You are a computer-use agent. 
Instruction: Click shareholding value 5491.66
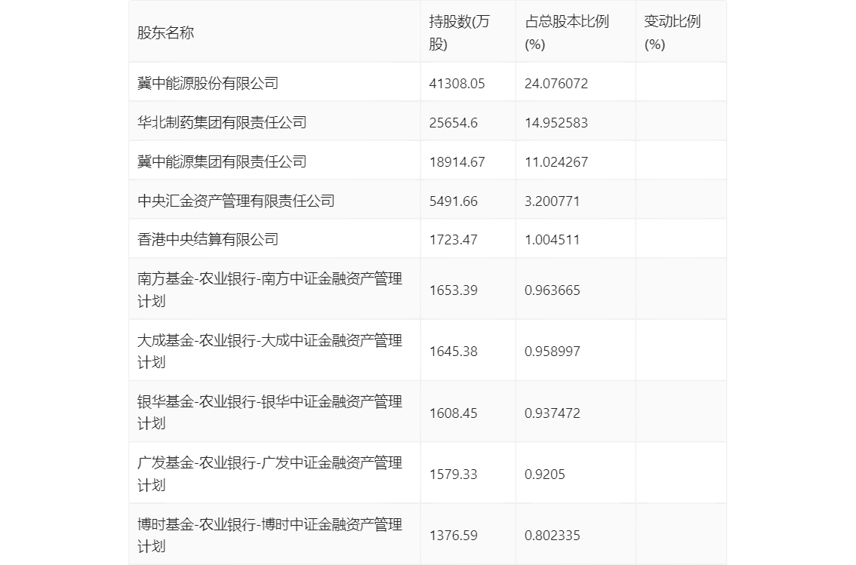pyautogui.click(x=453, y=201)
